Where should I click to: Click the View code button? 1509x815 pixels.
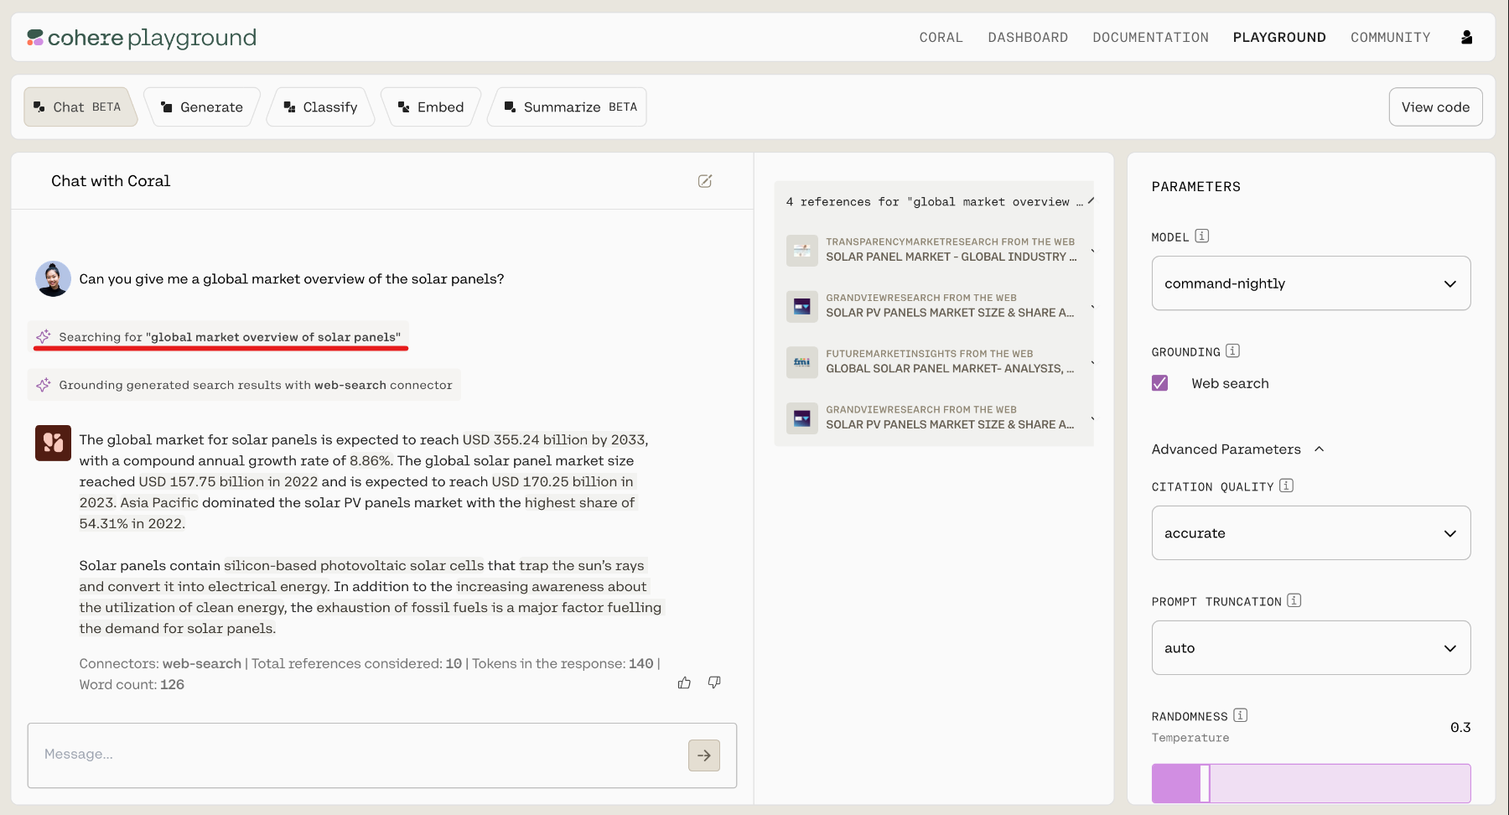(1435, 107)
